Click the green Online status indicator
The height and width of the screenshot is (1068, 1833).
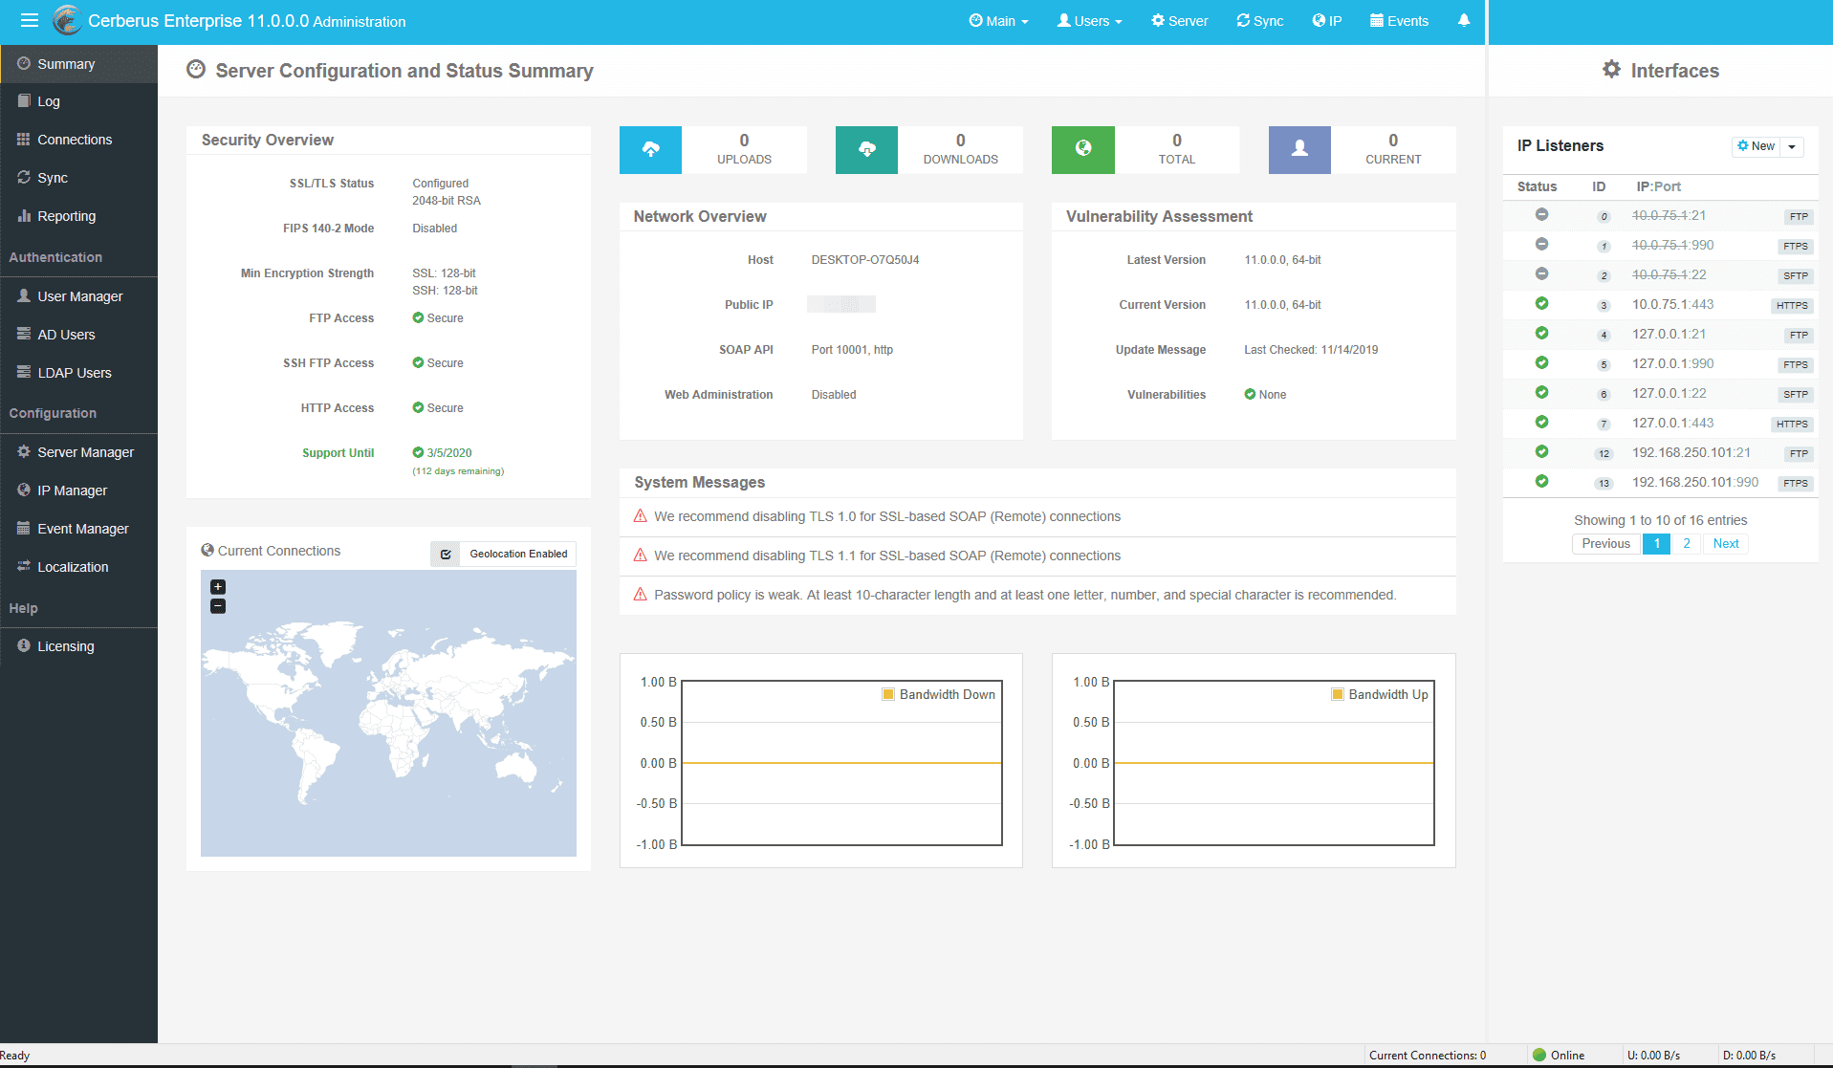[1539, 1056]
